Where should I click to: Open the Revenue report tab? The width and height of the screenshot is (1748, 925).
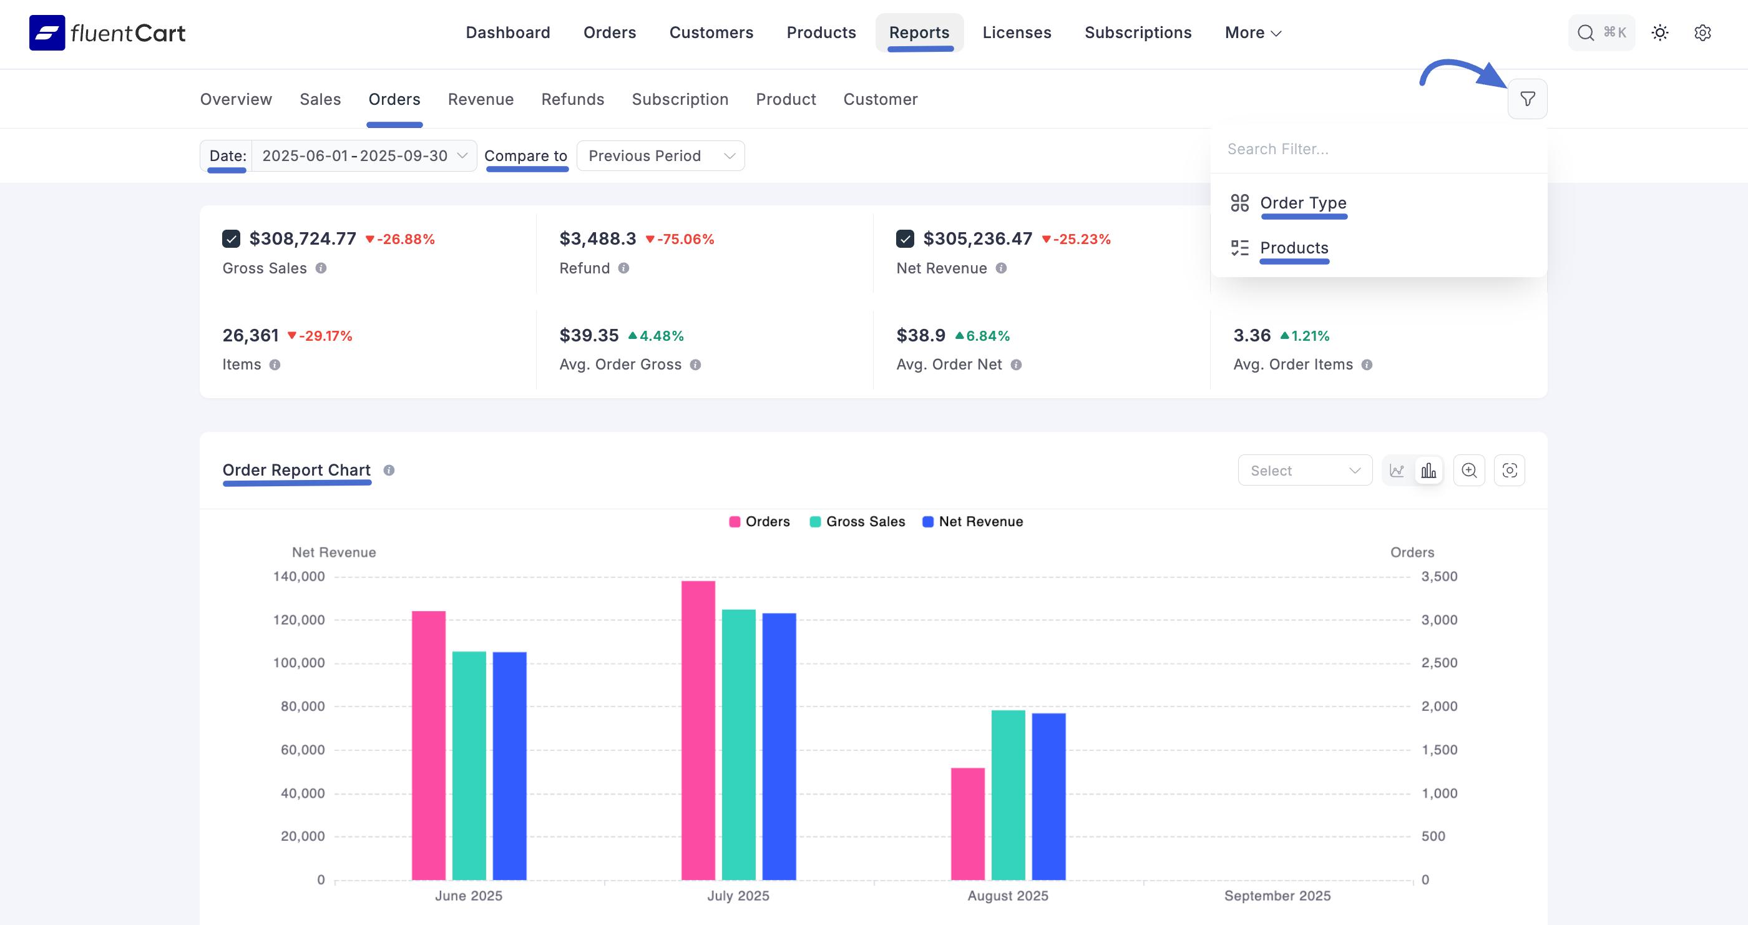481,99
